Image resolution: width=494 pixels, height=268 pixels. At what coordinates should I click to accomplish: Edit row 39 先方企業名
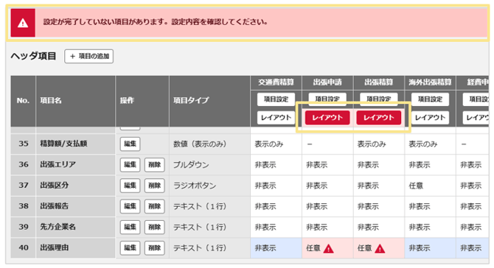point(130,227)
